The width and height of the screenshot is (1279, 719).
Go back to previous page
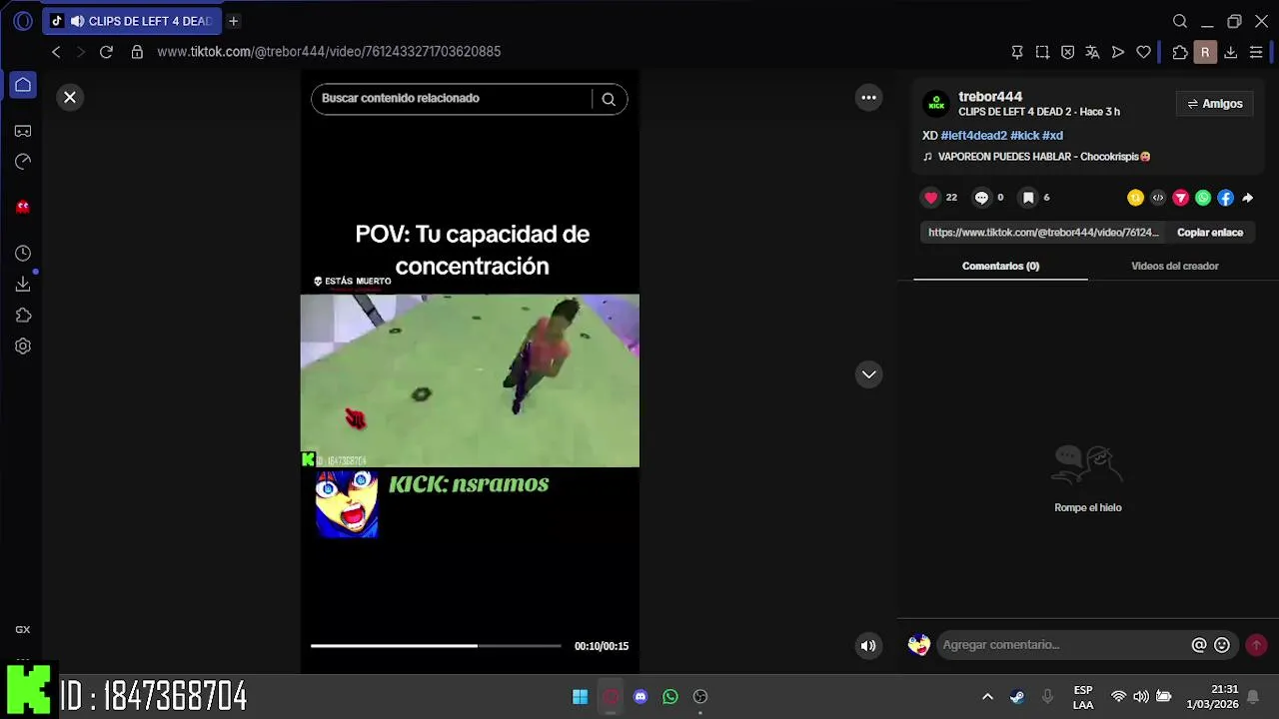[56, 52]
